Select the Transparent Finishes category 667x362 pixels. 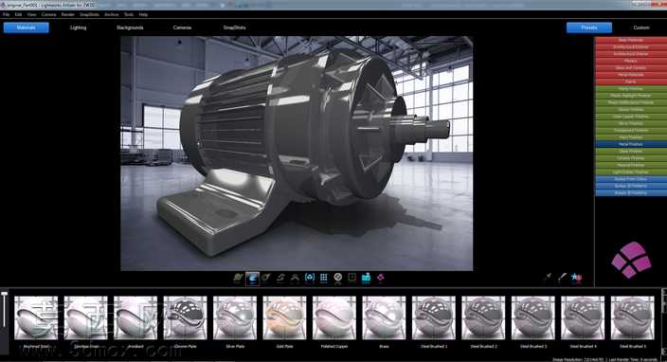630,130
